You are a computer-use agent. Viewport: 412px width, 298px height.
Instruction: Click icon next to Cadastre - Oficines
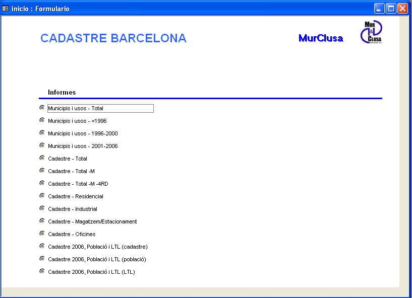[42, 234]
